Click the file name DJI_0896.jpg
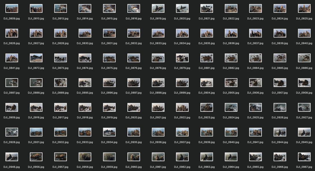Viewport: 315px width, 171px height. (109, 93)
